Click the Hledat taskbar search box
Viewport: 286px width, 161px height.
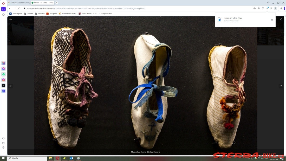27,158
